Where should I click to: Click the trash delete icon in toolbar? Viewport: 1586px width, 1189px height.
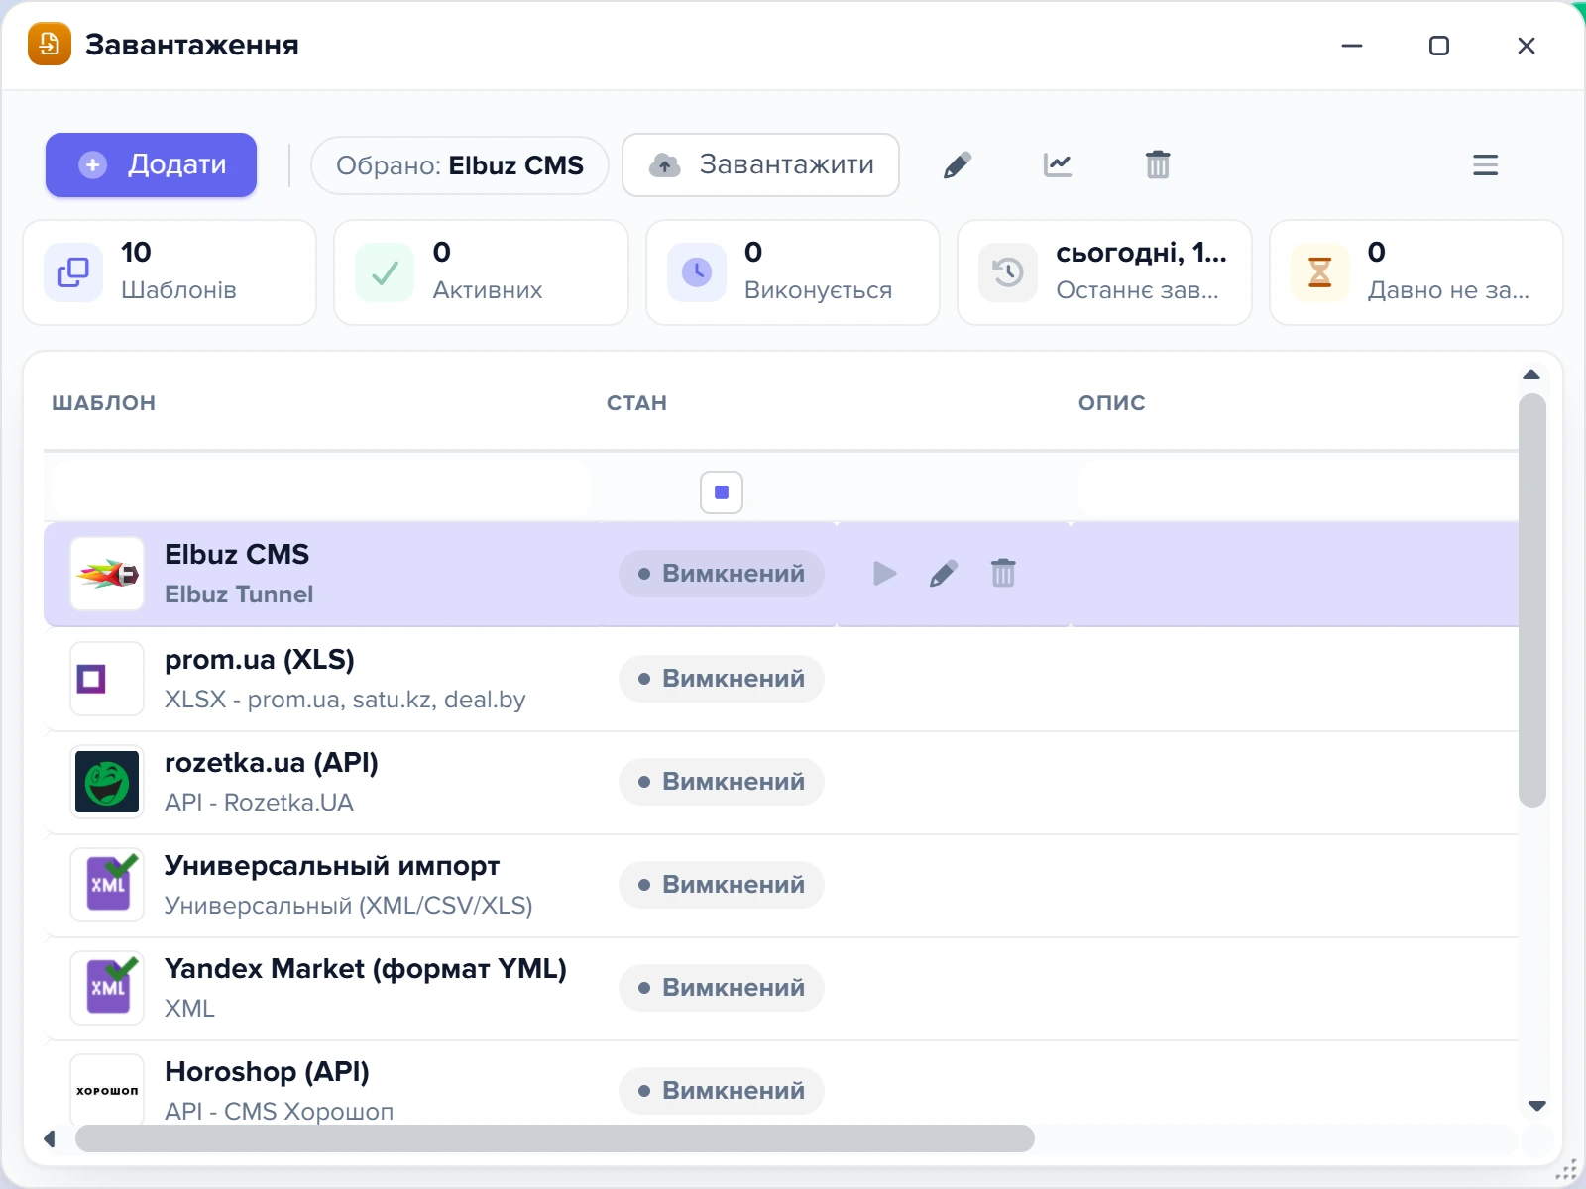click(1158, 164)
